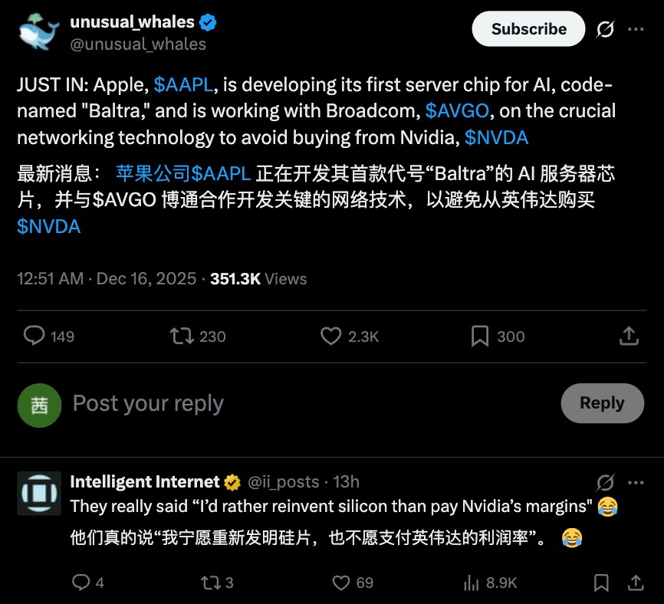Open the Grok icon next to Subscribe
Viewport: 664px width, 604px height.
click(x=605, y=29)
